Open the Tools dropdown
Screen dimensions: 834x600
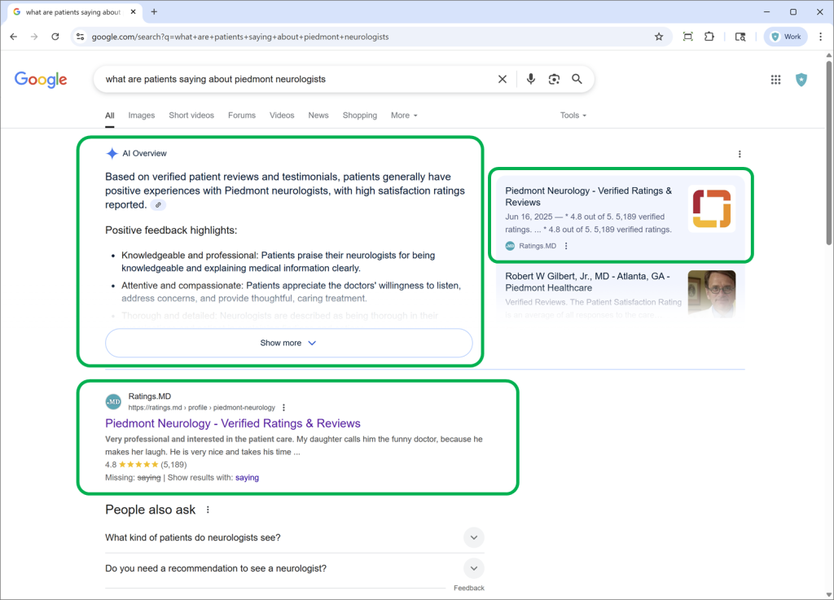[x=573, y=116]
